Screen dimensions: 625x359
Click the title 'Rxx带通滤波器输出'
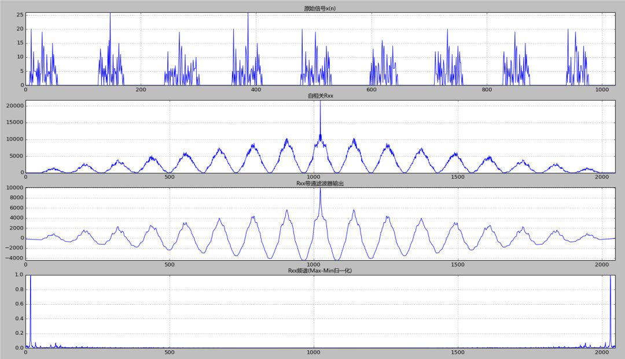pyautogui.click(x=320, y=183)
